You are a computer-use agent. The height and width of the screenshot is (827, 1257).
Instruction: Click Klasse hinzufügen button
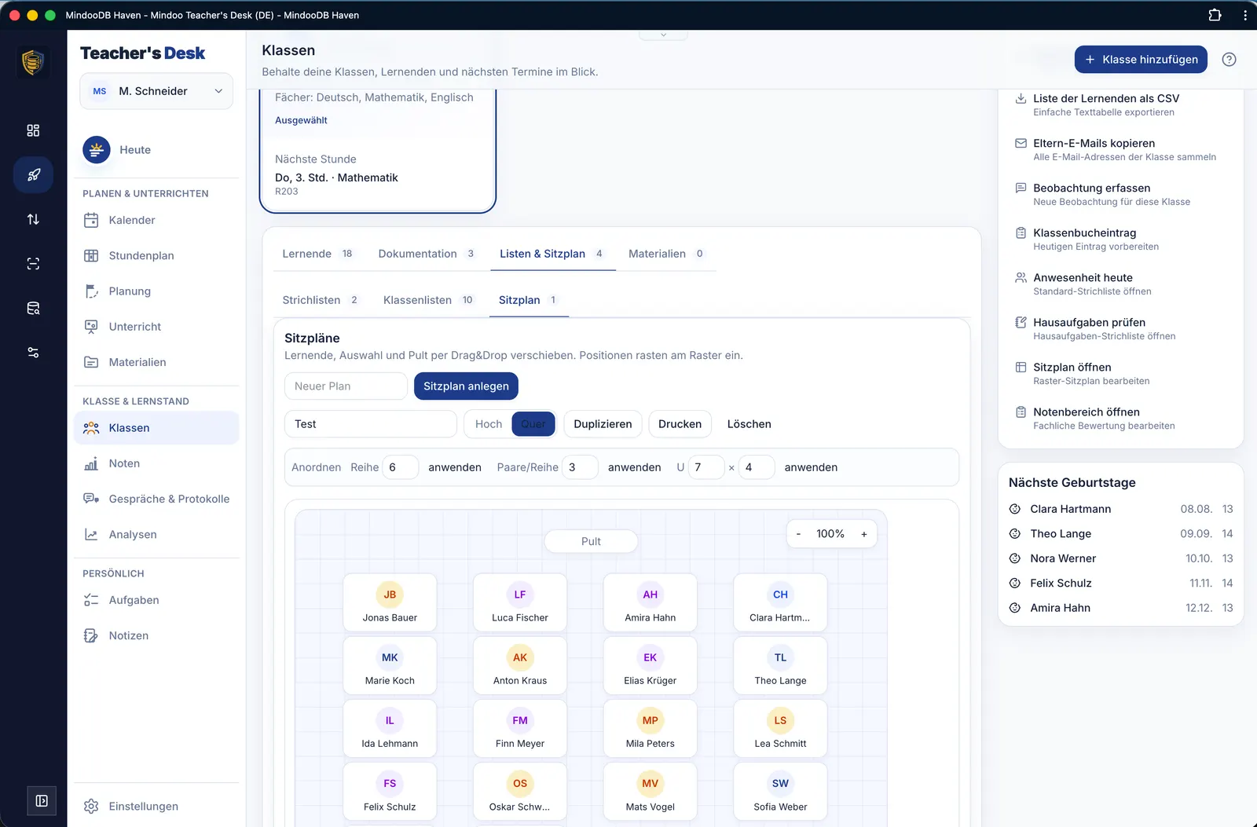pos(1141,60)
